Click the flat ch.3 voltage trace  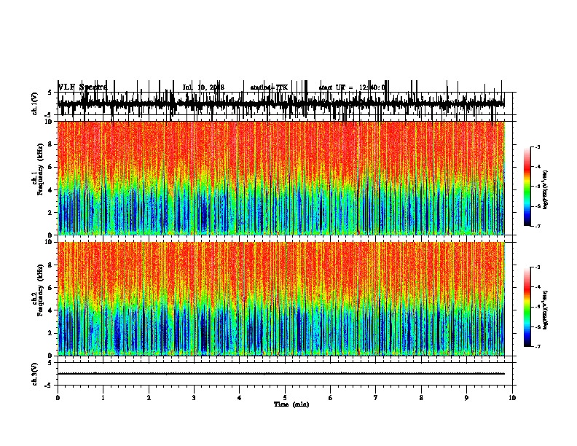pos(281,374)
